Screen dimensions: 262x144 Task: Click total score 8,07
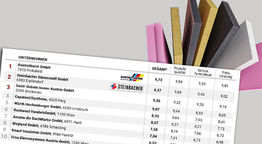pyautogui.click(x=154, y=123)
